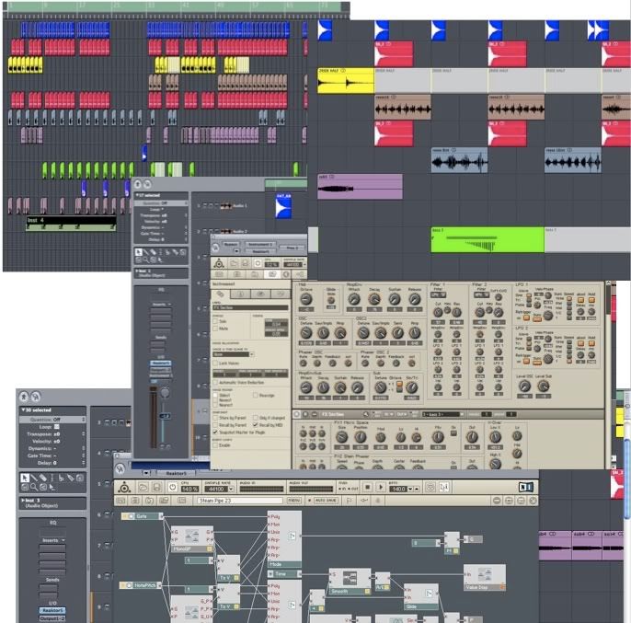
Task: Click the circular minus icon at the right of the Reaktor toolbar
Action: [x=497, y=501]
